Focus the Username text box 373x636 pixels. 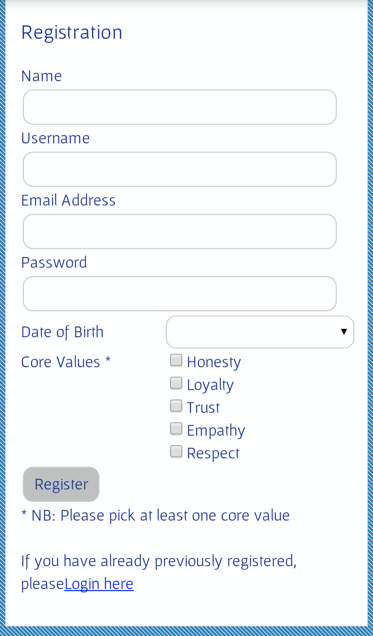[180, 169]
